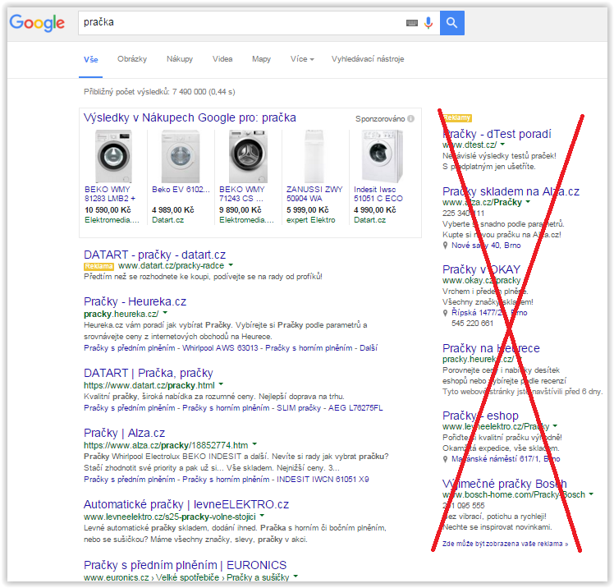Expand arrow next to pracky.heureka.cz/ in main results
The height and width of the screenshot is (588, 614).
click(165, 313)
